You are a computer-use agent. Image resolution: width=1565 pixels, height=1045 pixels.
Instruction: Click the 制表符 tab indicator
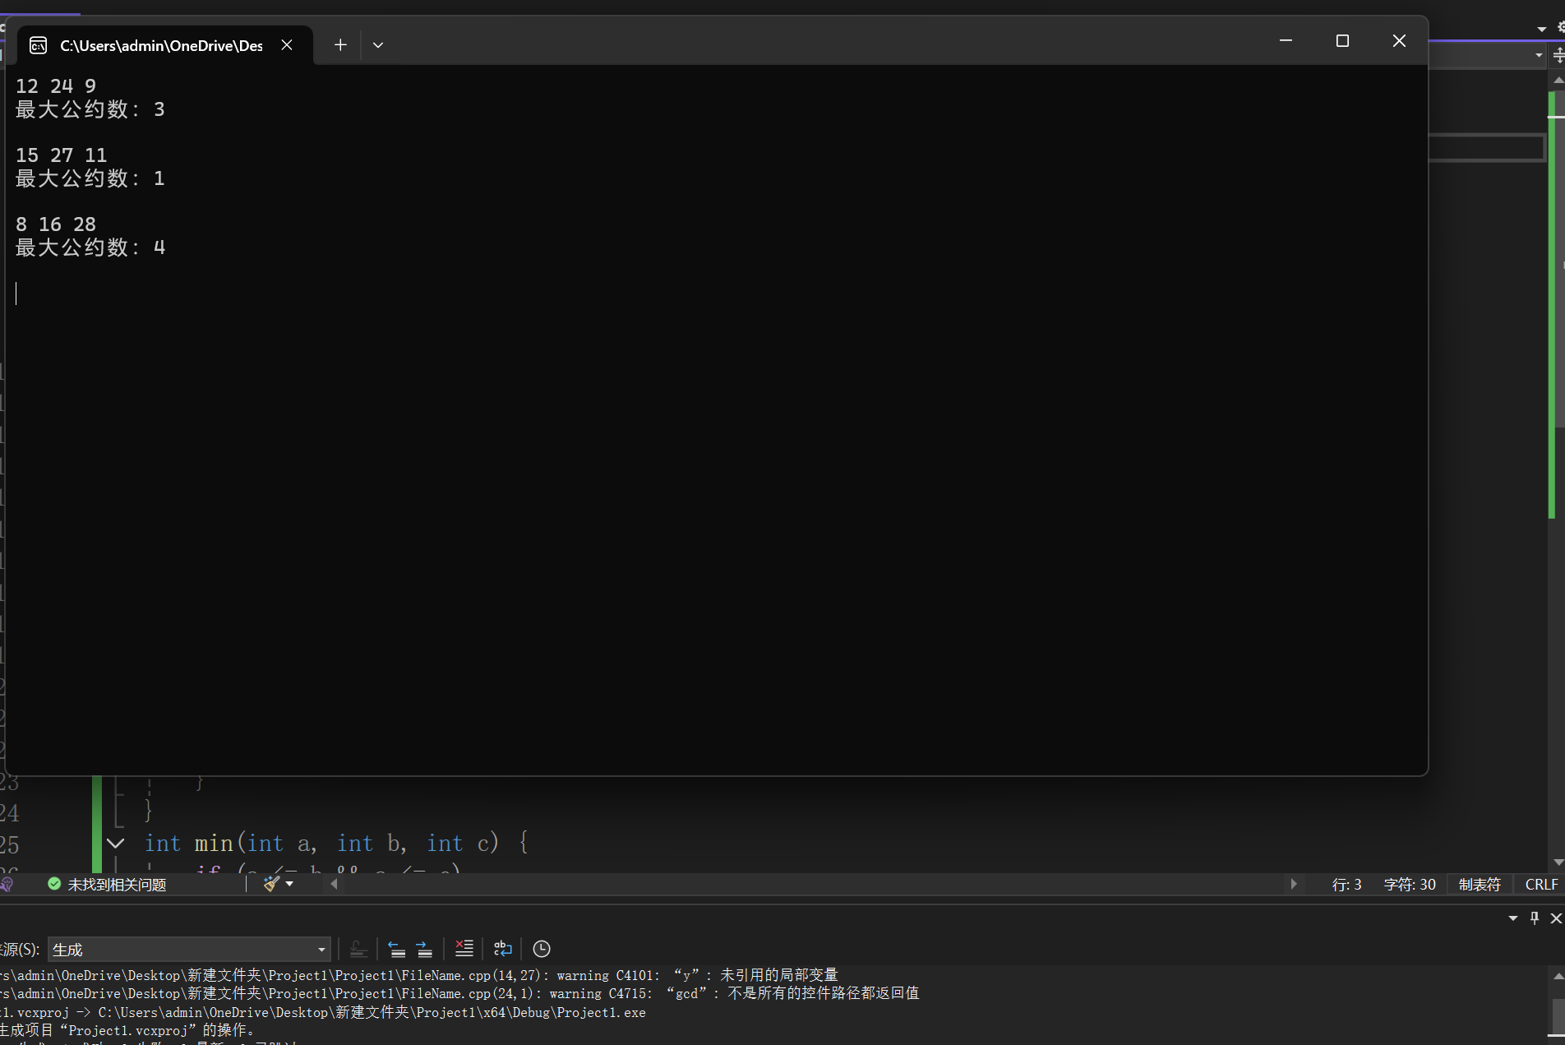pos(1480,885)
